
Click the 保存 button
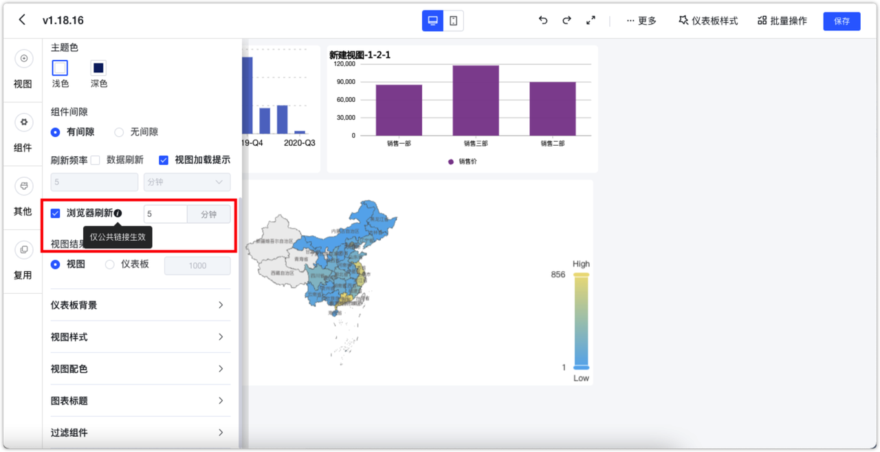pos(841,21)
